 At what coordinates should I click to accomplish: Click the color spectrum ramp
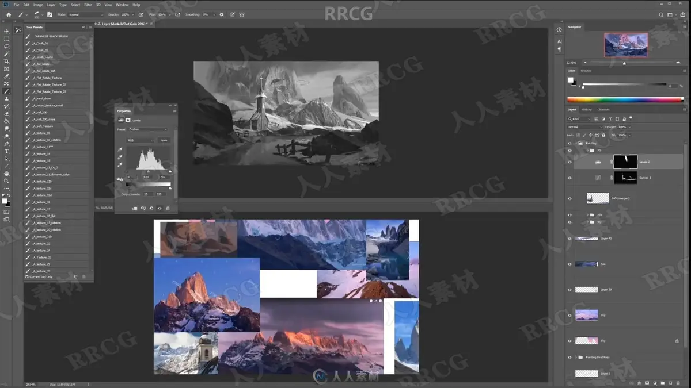coord(625,99)
